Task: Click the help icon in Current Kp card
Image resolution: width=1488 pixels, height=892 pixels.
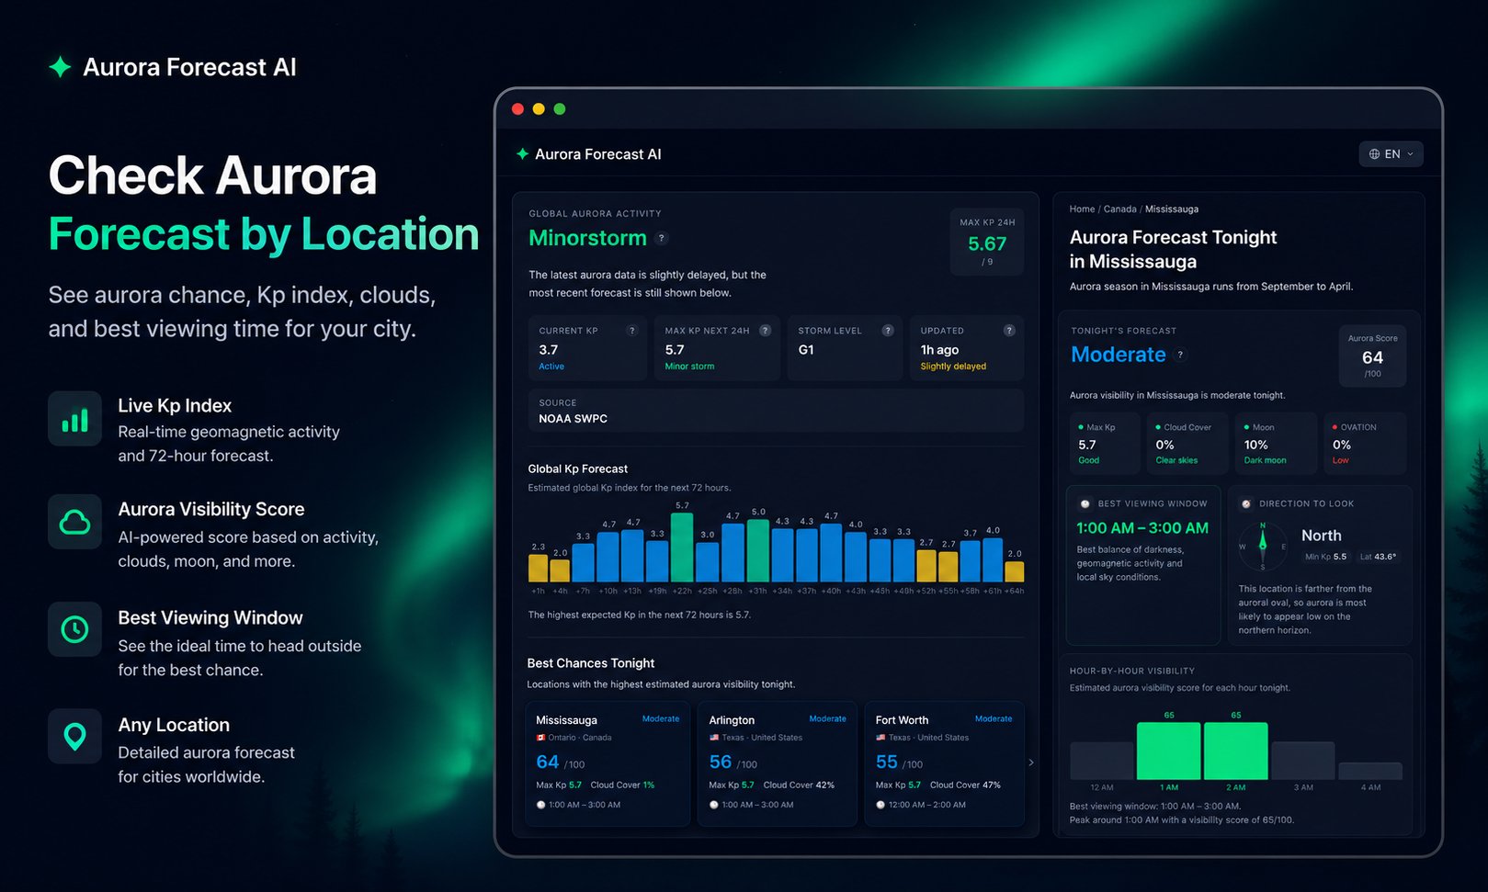Action: click(x=631, y=331)
